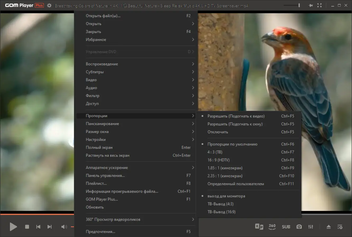Screen dimensions: 352x237
Task: Open the playlist icon
Action: 340,227
